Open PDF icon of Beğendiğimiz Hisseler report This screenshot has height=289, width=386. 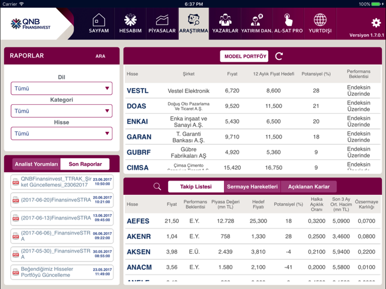(16, 272)
